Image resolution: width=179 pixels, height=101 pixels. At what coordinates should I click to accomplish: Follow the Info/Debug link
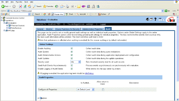(89, 73)
